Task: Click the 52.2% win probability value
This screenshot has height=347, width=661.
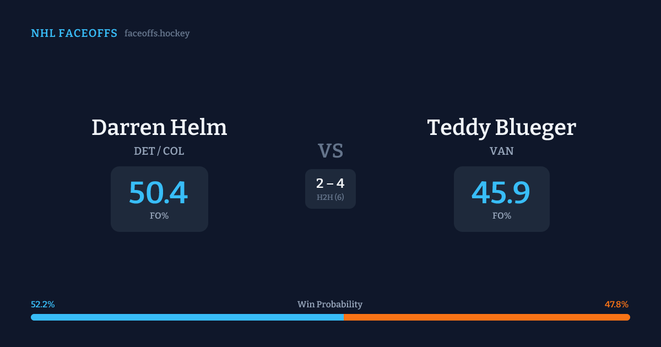Action: point(43,305)
